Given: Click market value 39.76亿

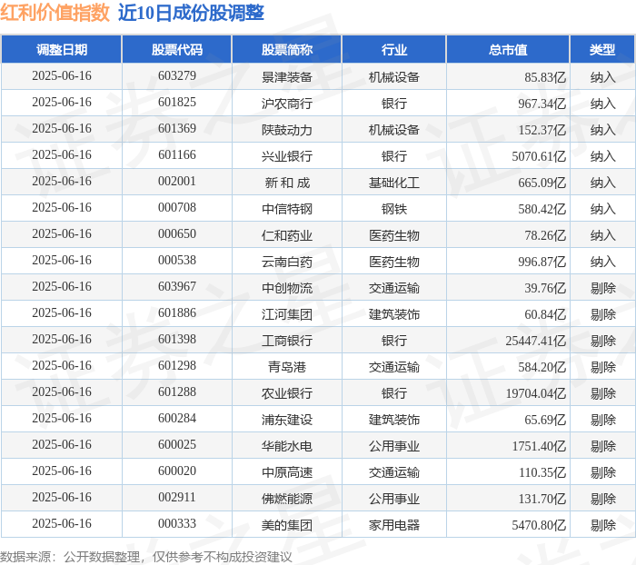Looking at the screenshot, I should (545, 288).
